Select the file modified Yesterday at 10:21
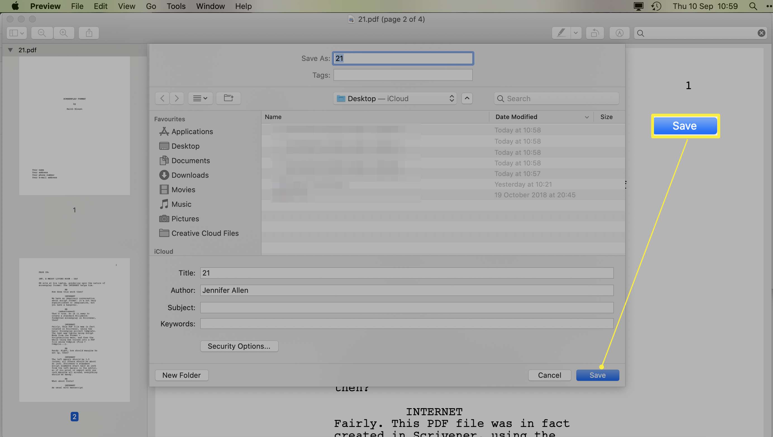This screenshot has width=773, height=437. click(443, 184)
